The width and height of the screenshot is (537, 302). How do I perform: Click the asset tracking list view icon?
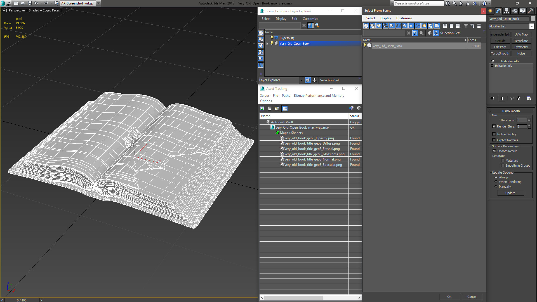point(270,108)
